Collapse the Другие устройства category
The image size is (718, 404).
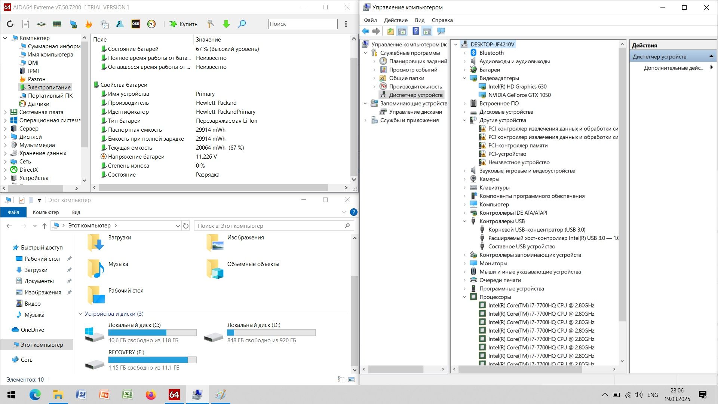coord(464,120)
